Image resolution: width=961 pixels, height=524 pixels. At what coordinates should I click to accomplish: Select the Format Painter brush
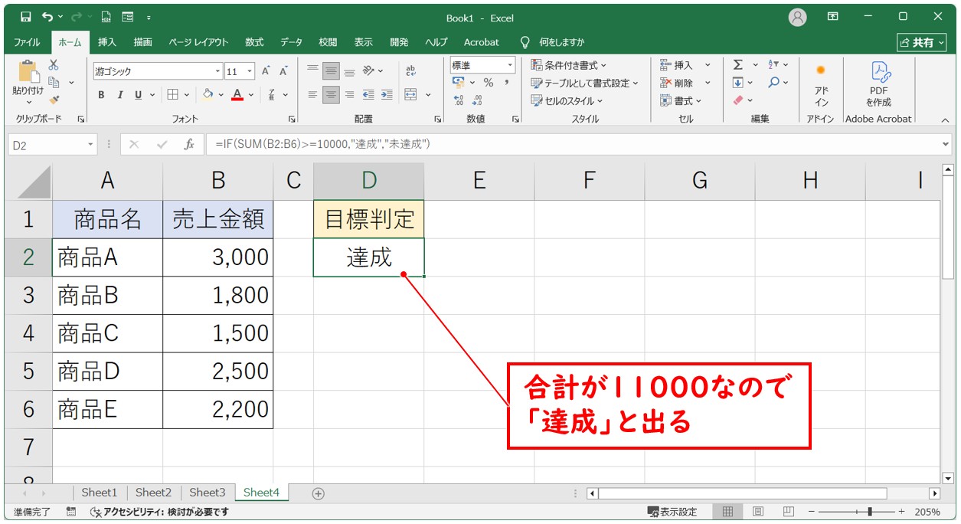point(54,99)
